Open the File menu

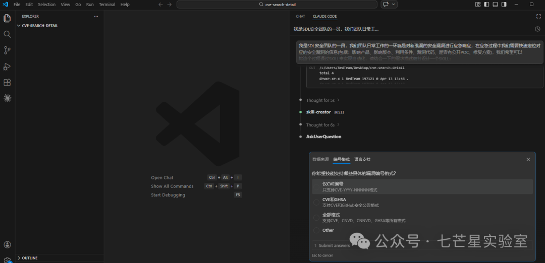[x=17, y=5]
